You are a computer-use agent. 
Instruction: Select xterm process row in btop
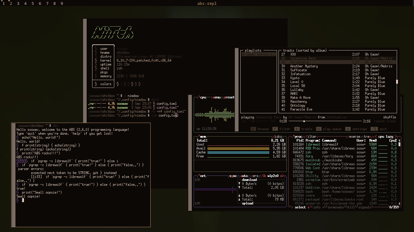[x=345, y=195]
